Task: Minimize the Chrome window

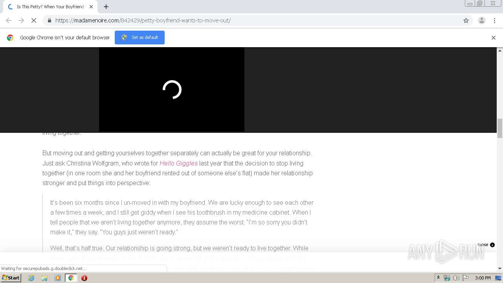Action: (x=470, y=4)
